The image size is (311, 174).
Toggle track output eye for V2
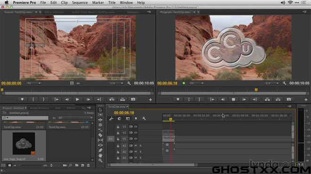136,133
